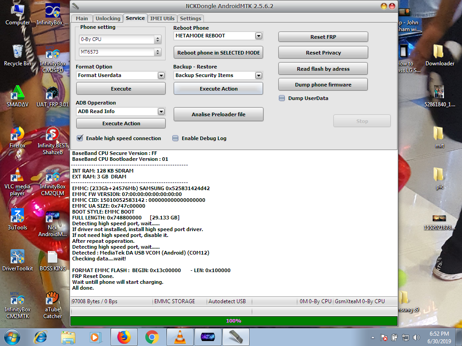Click Reset FRP button
462x346 pixels.
point(323,37)
